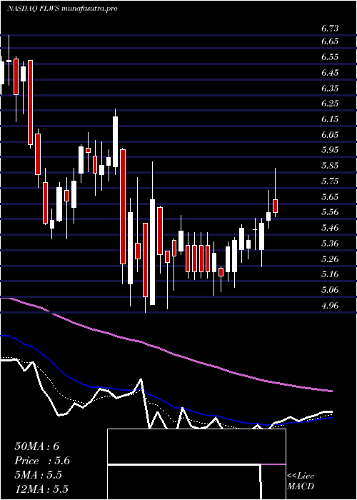Click the 5.85 price axis label
357x500 pixels.
[x=330, y=166]
